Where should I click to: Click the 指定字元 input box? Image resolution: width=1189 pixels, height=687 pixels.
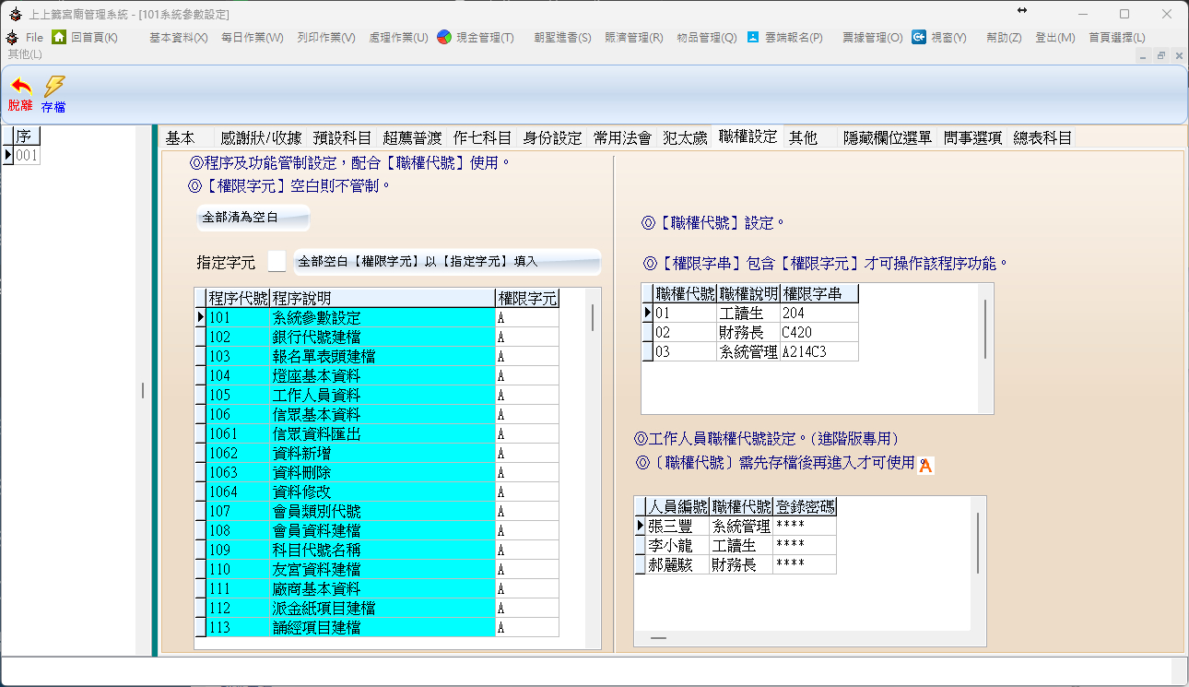tap(277, 262)
